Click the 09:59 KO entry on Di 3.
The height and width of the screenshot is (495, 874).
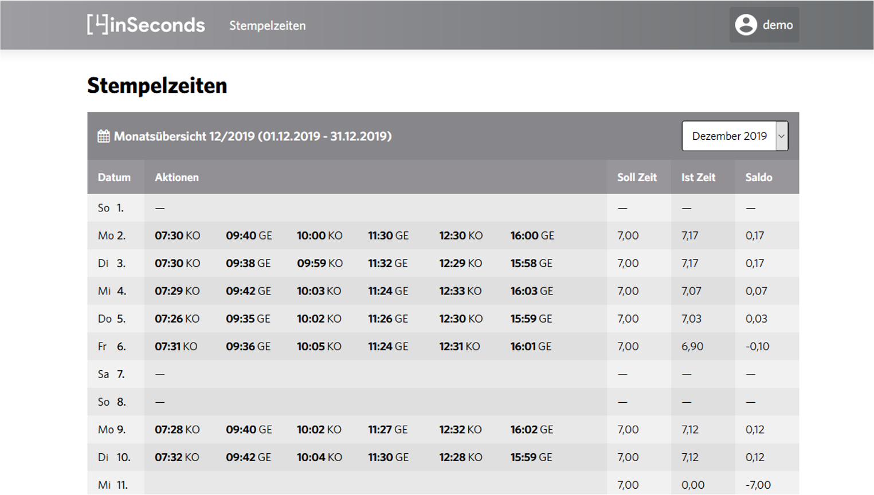tap(320, 264)
